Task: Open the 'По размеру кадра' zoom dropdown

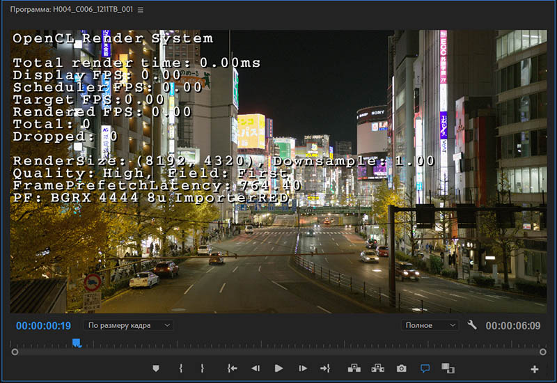Action: click(129, 325)
